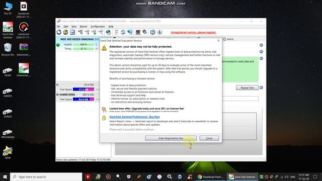Open the Windows Start menu
322x181 pixels.
pos(5,176)
